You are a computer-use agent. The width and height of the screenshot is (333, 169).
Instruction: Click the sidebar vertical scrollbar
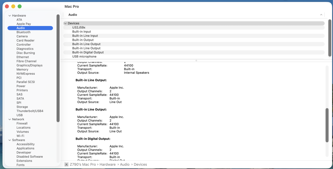(58, 68)
